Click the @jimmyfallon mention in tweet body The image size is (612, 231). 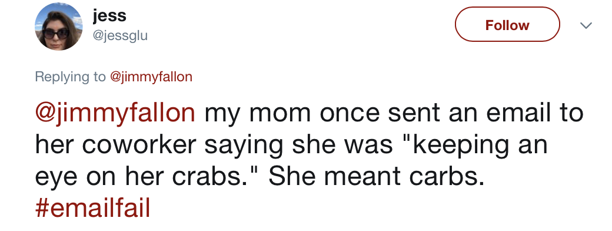click(x=115, y=113)
